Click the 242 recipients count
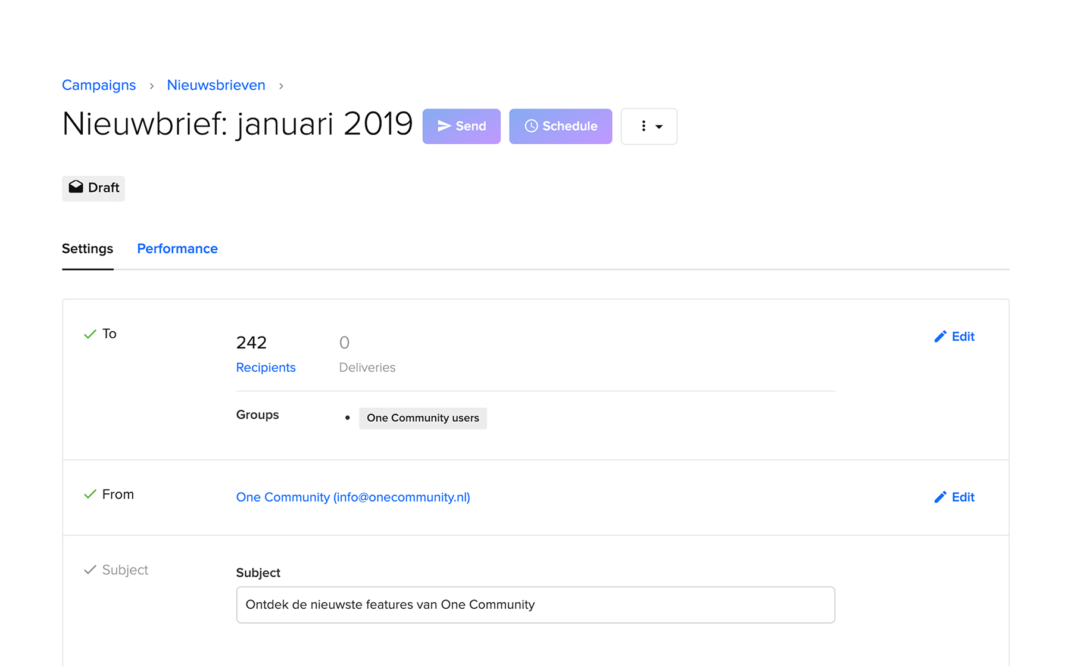1071x666 pixels. click(251, 343)
